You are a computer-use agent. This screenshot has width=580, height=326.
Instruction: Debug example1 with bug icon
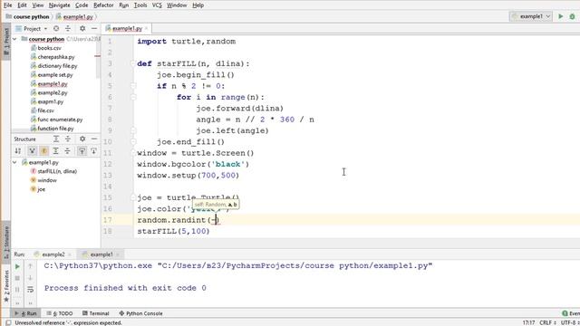pyautogui.click(x=572, y=16)
